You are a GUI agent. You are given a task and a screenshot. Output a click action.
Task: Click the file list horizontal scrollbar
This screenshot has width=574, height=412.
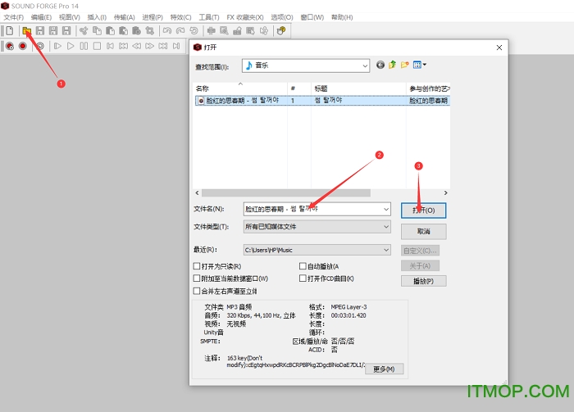(x=295, y=193)
